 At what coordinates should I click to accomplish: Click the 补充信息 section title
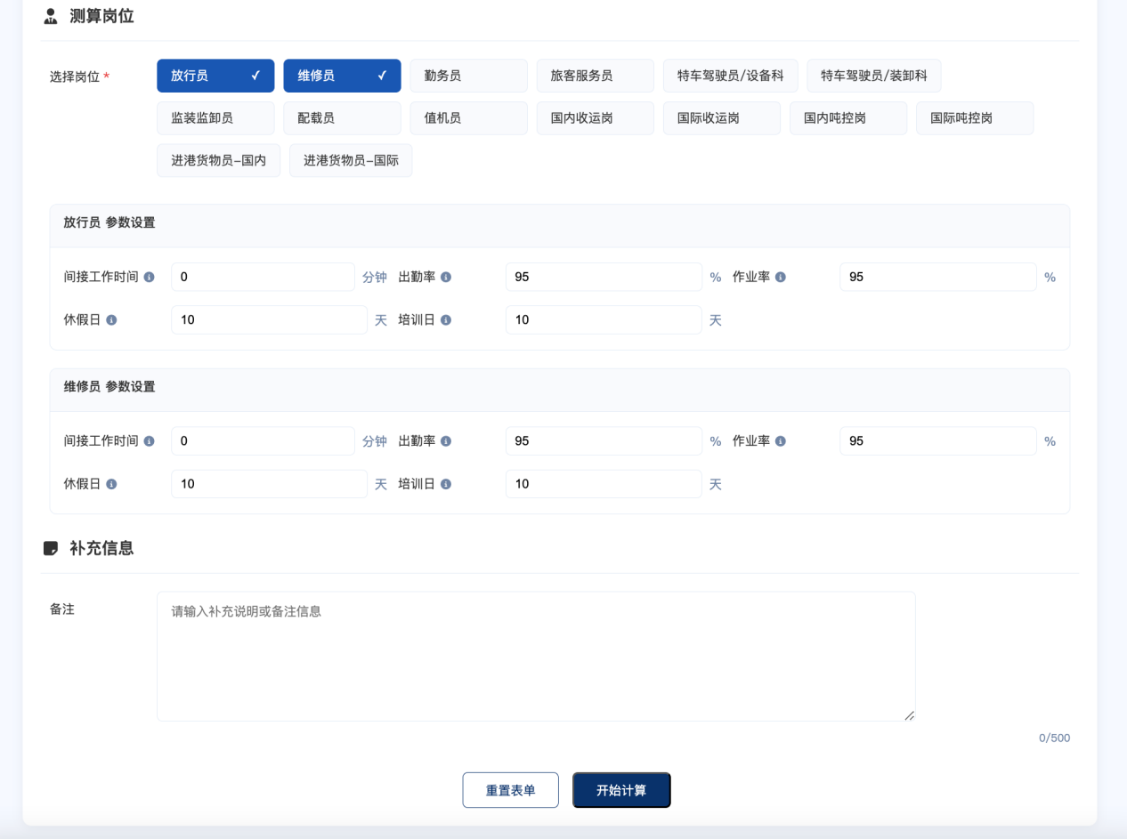pos(101,548)
